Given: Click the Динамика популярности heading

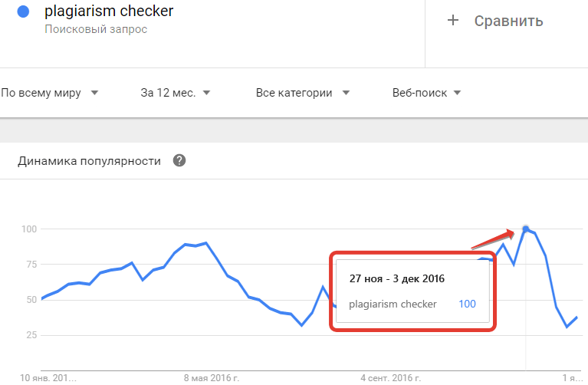Looking at the screenshot, I should [89, 161].
